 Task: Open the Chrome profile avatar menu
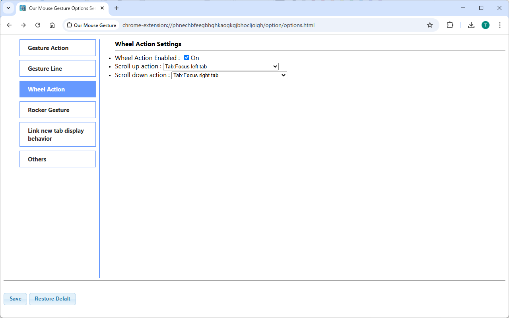[486, 25]
